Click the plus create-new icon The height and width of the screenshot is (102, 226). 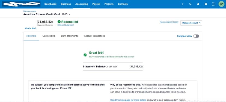183,4
